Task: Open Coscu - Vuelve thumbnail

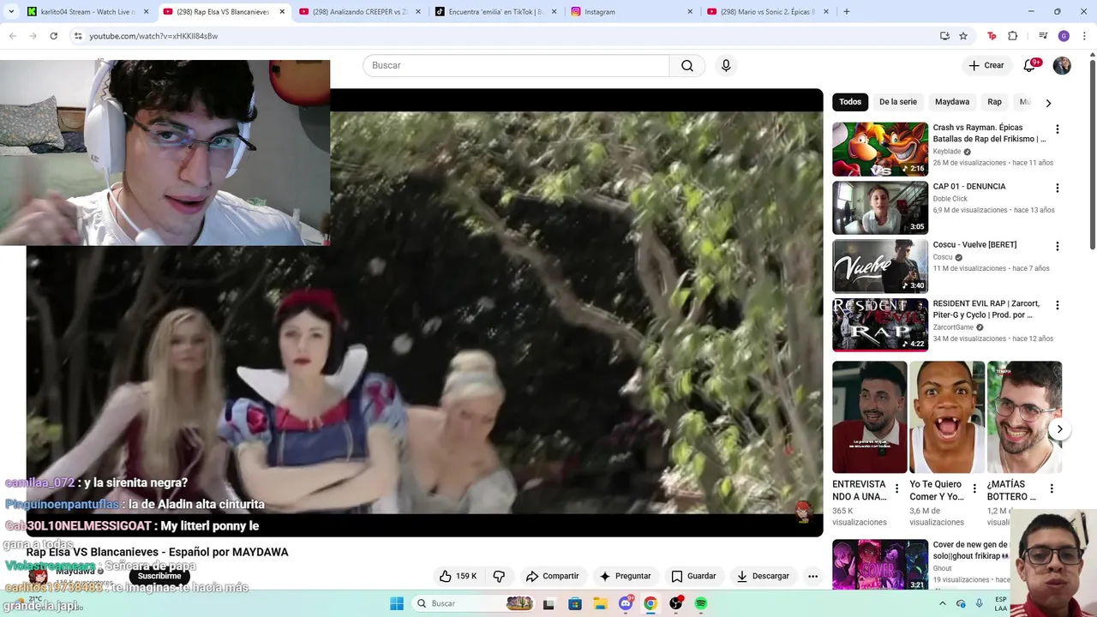Action: point(880,267)
